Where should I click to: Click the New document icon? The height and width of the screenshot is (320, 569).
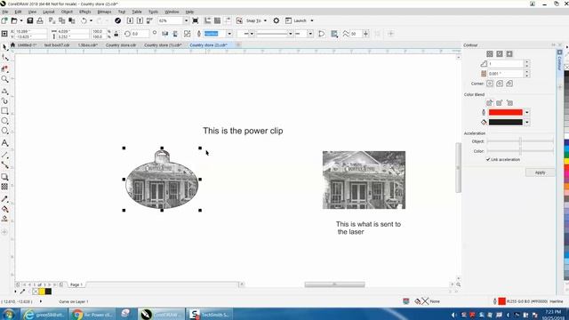click(x=4, y=20)
